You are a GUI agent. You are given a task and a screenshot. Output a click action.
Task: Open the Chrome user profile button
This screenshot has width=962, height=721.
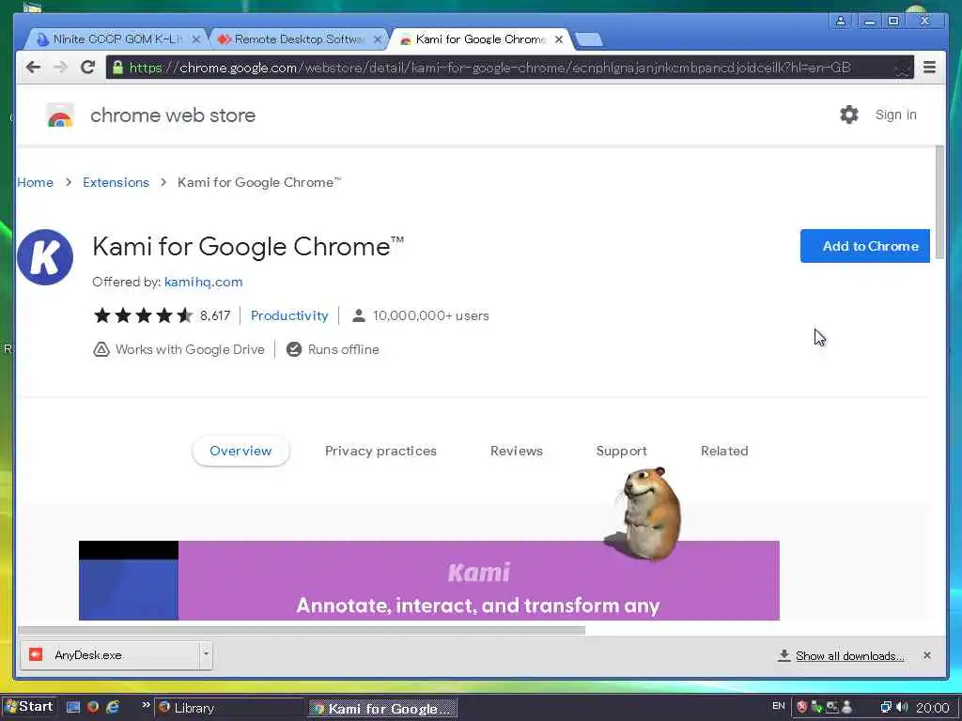(841, 21)
